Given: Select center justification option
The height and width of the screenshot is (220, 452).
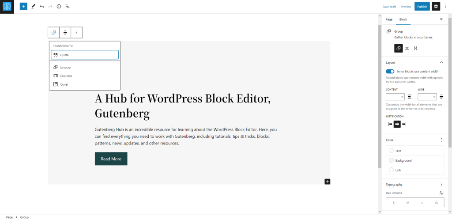Looking at the screenshot, I should pos(397,124).
